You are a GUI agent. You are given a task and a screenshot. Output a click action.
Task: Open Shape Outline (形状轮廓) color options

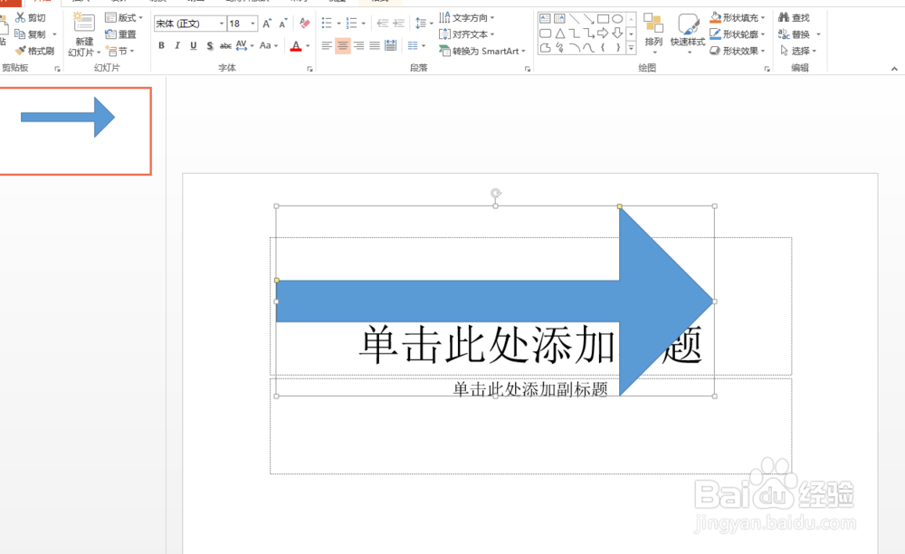(737, 34)
